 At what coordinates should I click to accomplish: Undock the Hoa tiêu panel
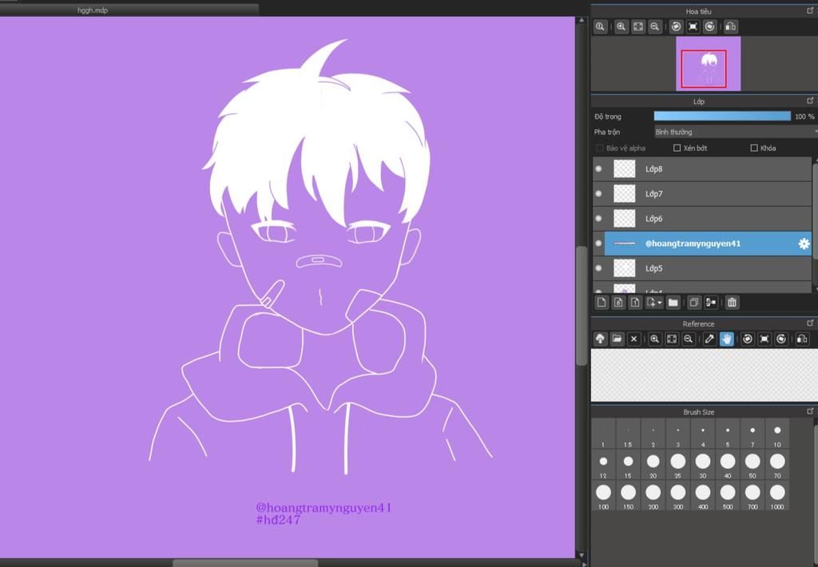[810, 10]
